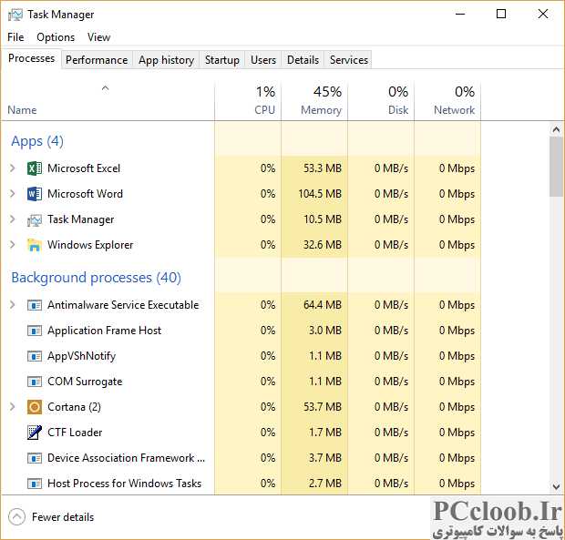Click the Fewer details arrow icon

[x=16, y=517]
